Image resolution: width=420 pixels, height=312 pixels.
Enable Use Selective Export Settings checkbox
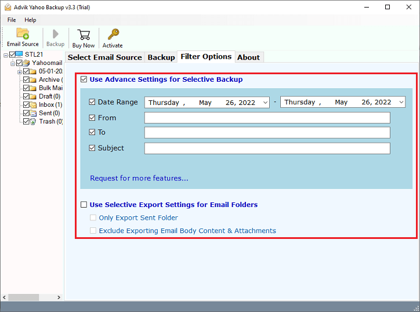point(85,205)
